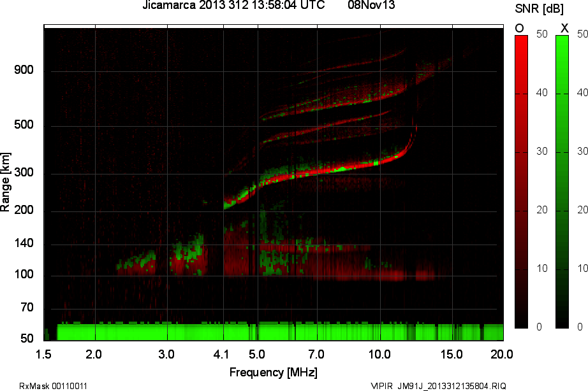Click the red O-mode SNR color bar
This screenshot has height=391, width=588.
click(521, 181)
